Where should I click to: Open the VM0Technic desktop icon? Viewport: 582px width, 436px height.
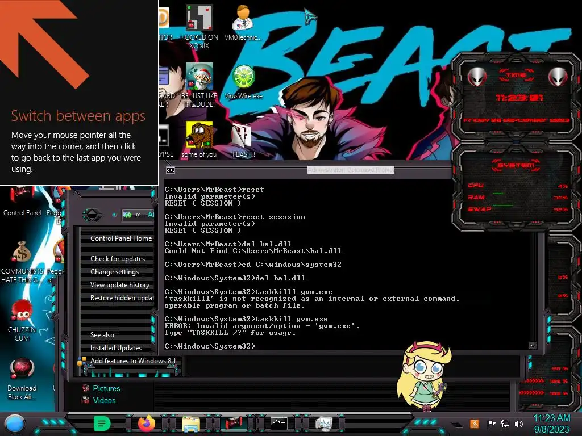[x=243, y=22]
